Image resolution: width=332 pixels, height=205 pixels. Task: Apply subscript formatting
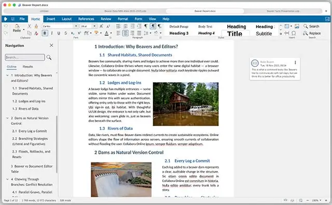click(73, 33)
